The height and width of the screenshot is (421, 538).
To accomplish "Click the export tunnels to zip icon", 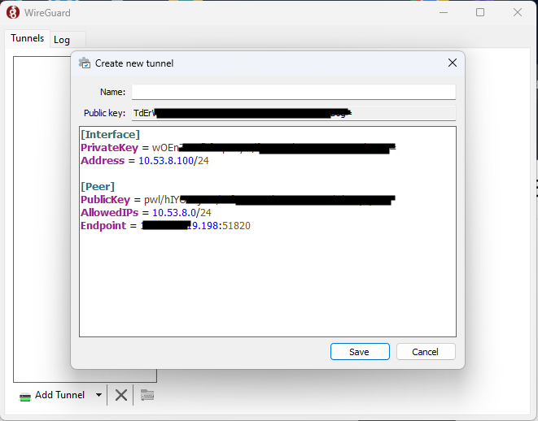I will pyautogui.click(x=147, y=395).
